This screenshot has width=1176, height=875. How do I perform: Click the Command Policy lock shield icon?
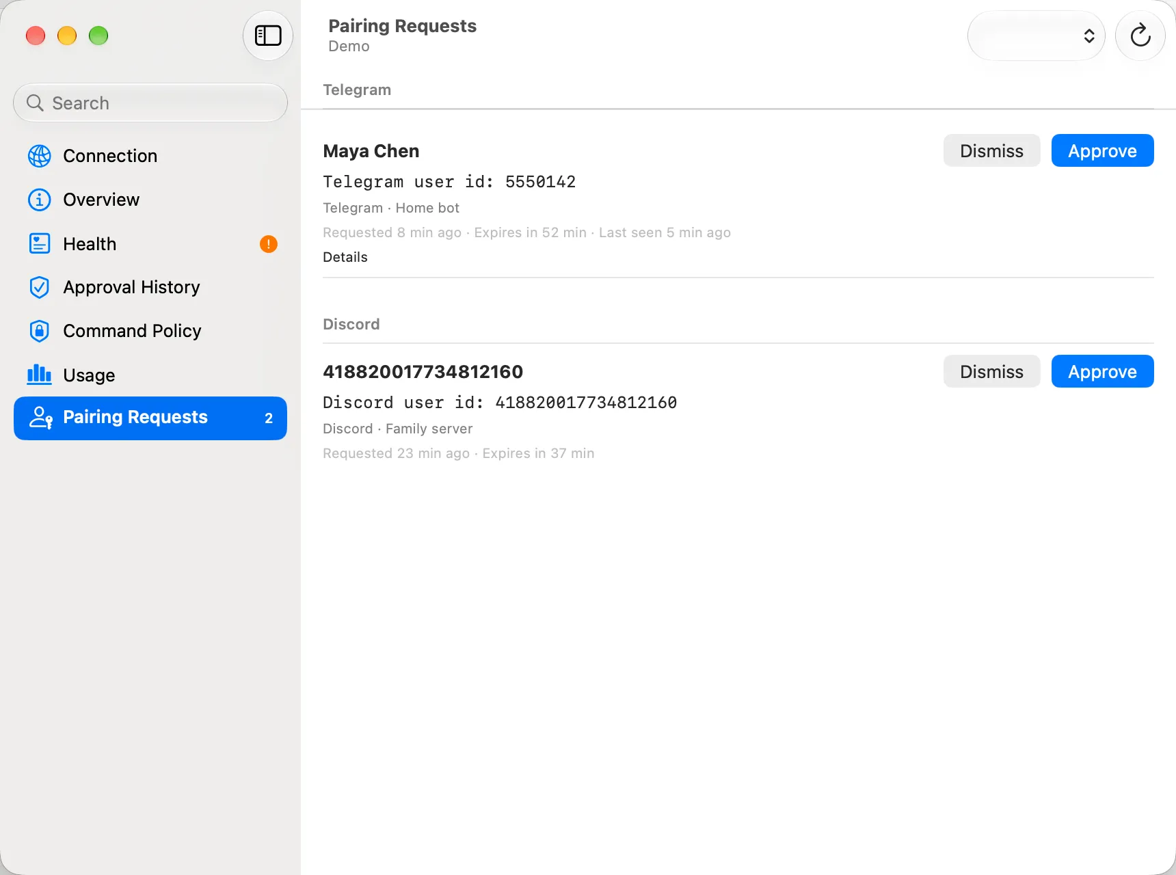click(x=40, y=331)
